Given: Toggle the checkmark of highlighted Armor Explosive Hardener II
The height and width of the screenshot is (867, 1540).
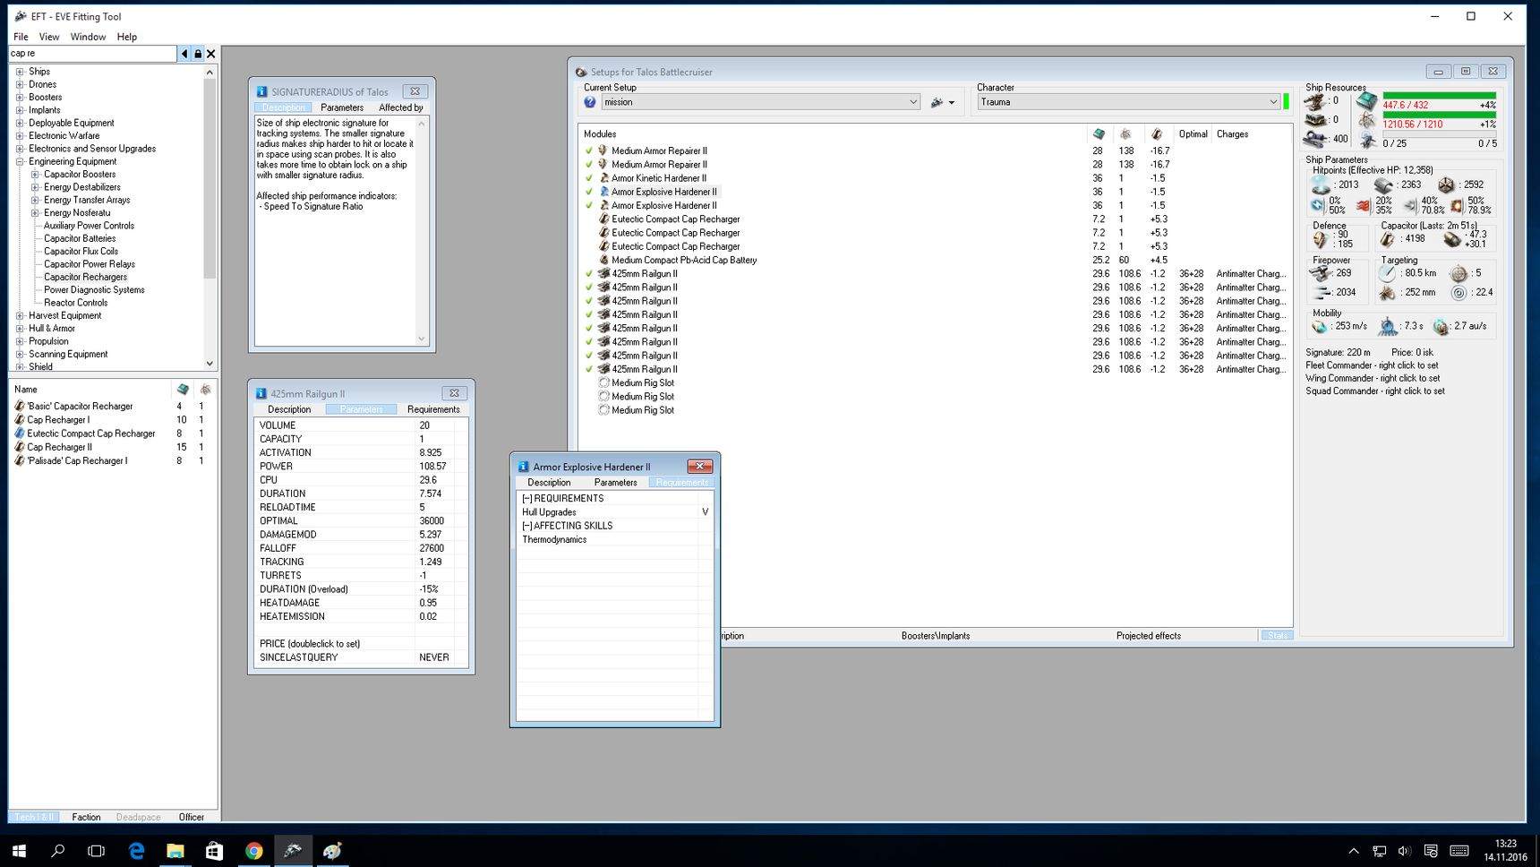Looking at the screenshot, I should [589, 192].
